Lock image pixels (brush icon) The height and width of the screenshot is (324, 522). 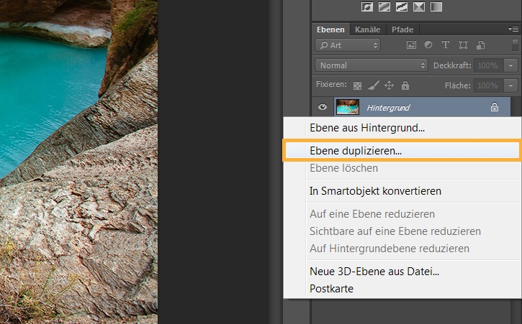373,85
